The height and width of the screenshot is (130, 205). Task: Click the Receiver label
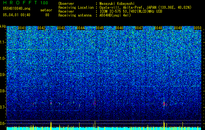coord(66,11)
